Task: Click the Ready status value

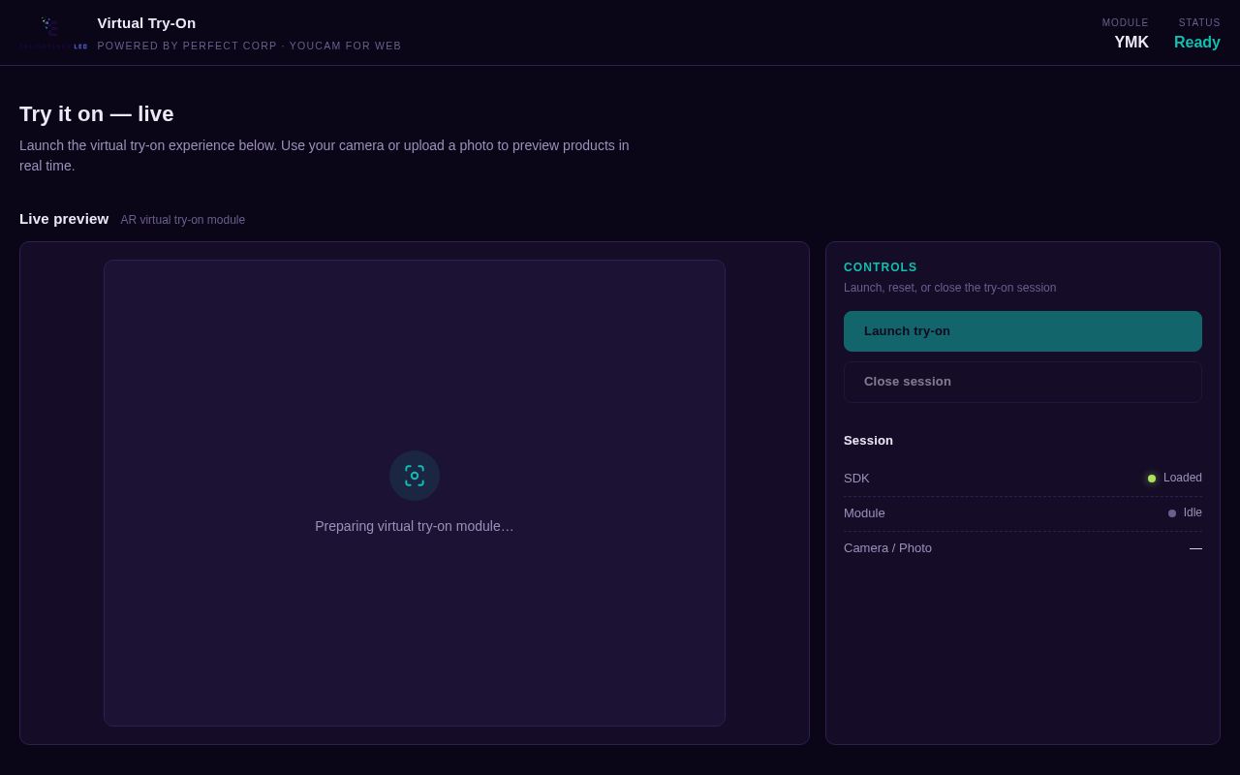Action: (x=1197, y=43)
